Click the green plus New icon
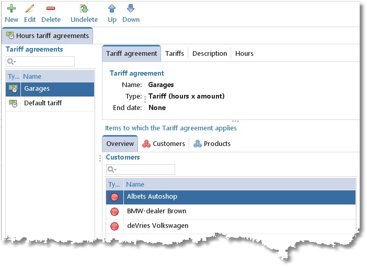367x267 pixels. coord(11,9)
